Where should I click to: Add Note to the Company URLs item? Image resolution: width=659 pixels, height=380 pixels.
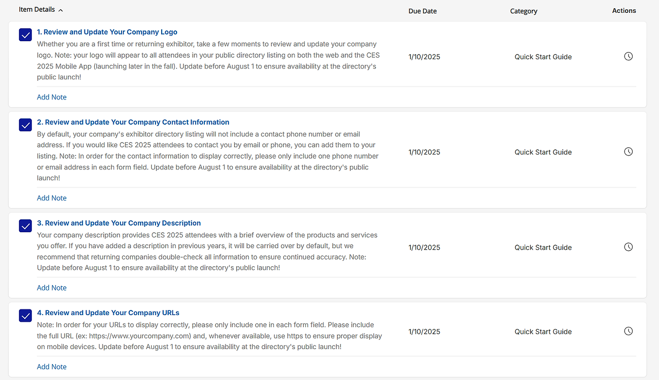(x=51, y=367)
